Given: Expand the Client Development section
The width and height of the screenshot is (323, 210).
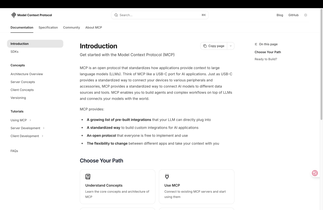Looking at the screenshot, I should (42, 136).
